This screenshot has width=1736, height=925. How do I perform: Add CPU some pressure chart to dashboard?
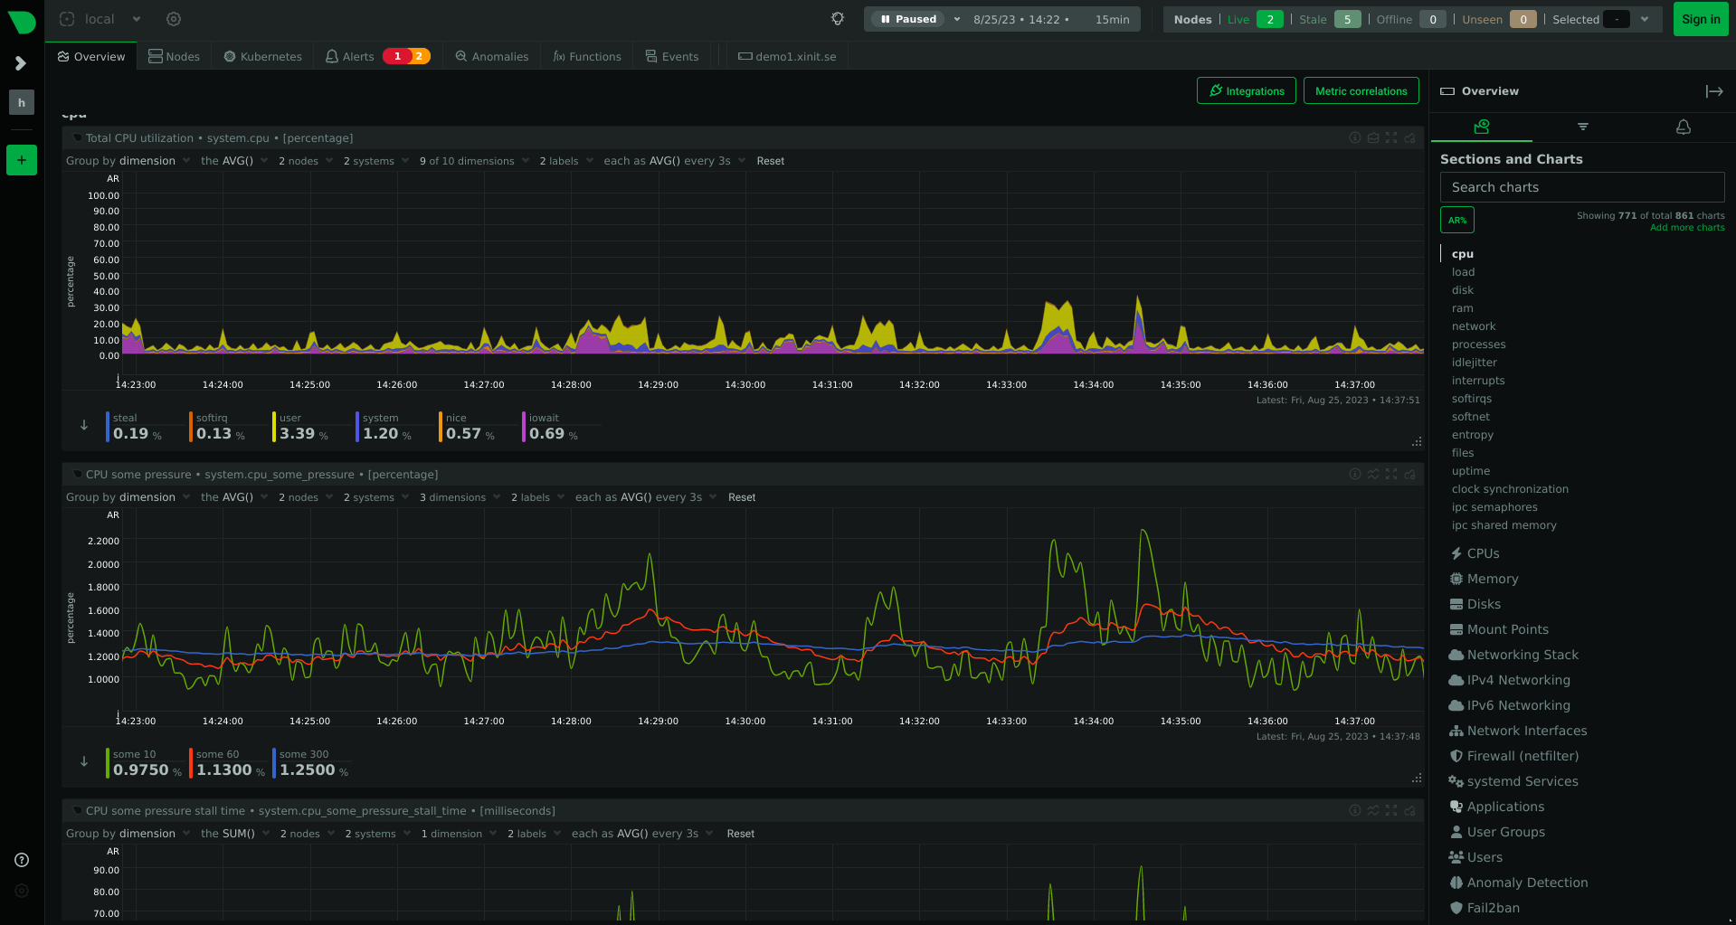click(1409, 474)
